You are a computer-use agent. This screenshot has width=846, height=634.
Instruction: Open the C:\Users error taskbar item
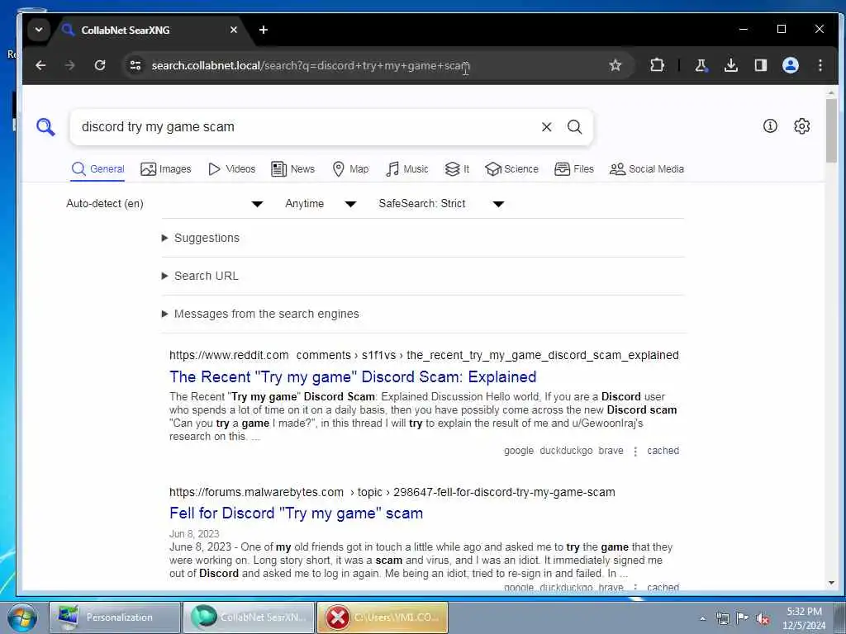383,617
